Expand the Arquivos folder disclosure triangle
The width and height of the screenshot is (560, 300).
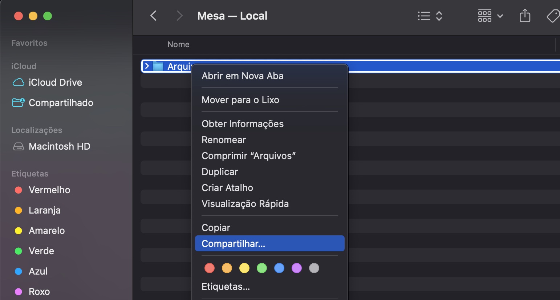(x=147, y=66)
